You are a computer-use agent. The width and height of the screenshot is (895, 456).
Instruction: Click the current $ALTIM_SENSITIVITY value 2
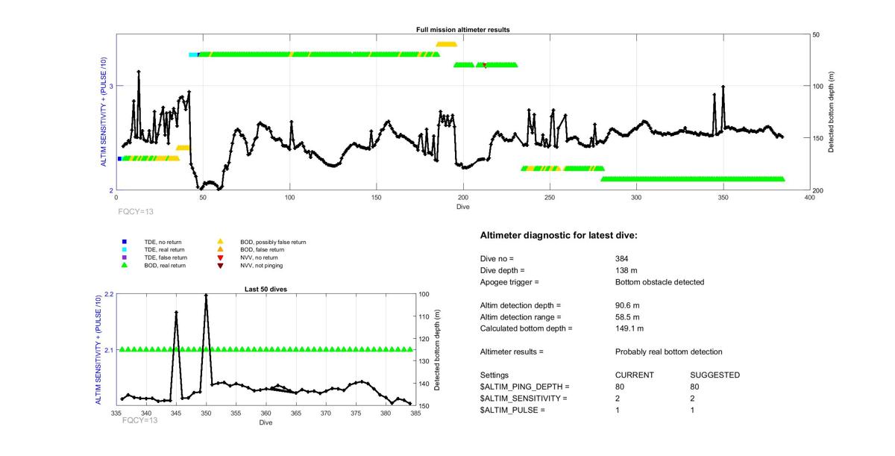(x=618, y=399)
